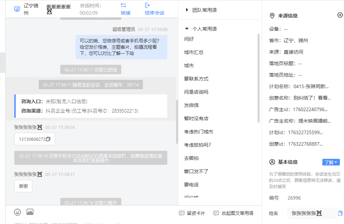Open the 了解 status dropdown
Image resolution: width=344 pixels, height=224 pixels.
[331, 162]
